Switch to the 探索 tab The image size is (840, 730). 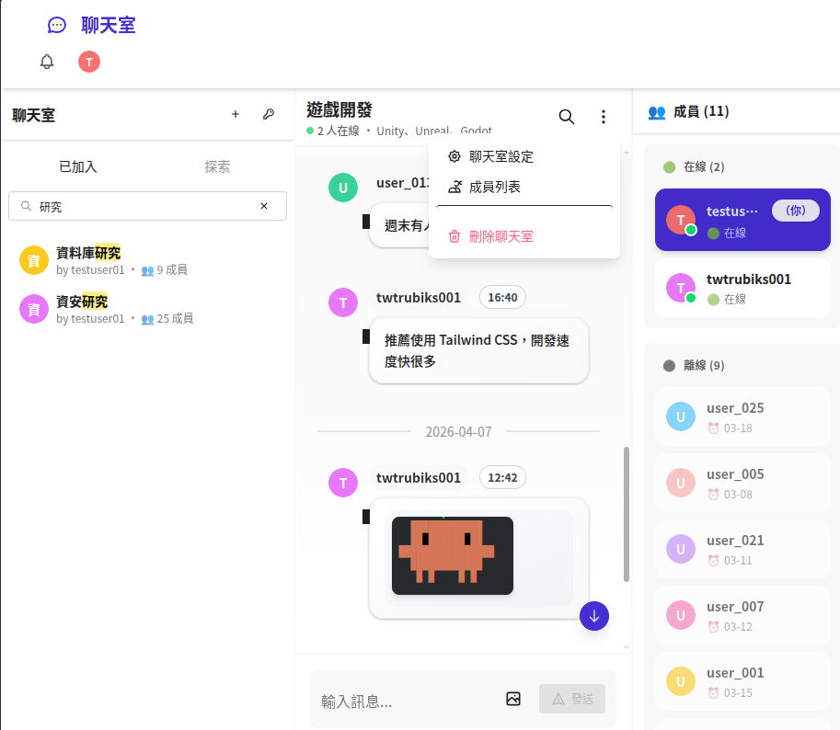point(217,166)
